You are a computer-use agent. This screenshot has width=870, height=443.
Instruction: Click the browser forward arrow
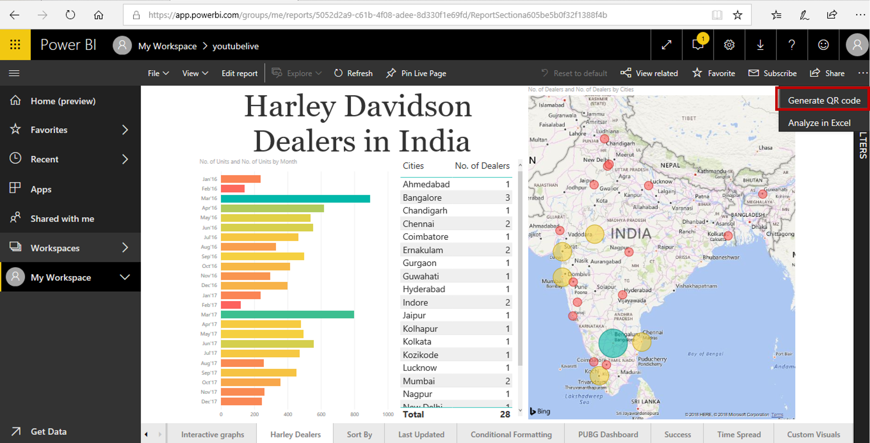[x=42, y=15]
